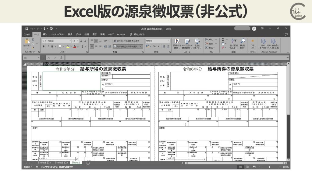Open cell styles (セルのスタイル)
The width and height of the screenshot is (312, 176).
197,44
